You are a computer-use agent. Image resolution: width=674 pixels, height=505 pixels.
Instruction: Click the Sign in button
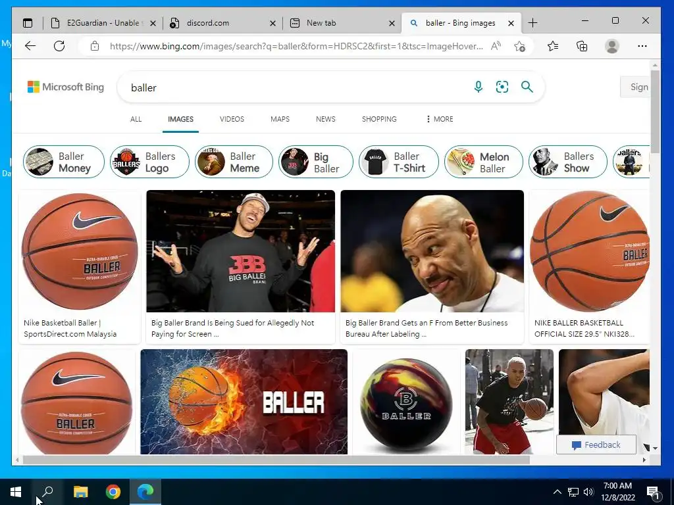point(635,87)
